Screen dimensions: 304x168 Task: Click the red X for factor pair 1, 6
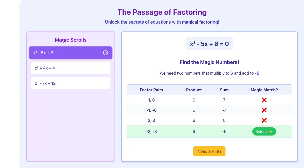[264, 100]
